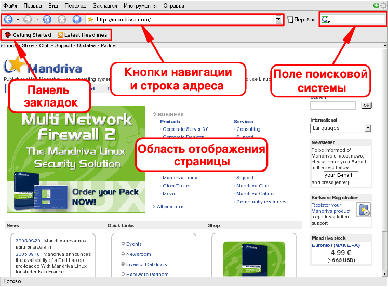Open Euronext (MAKE.PA) stock link
The height and width of the screenshot is (287, 388).
(337, 245)
